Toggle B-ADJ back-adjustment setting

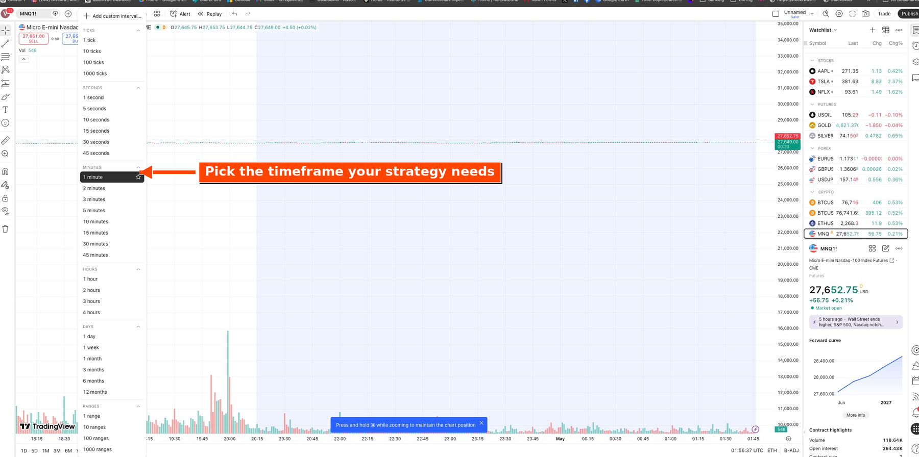point(791,450)
